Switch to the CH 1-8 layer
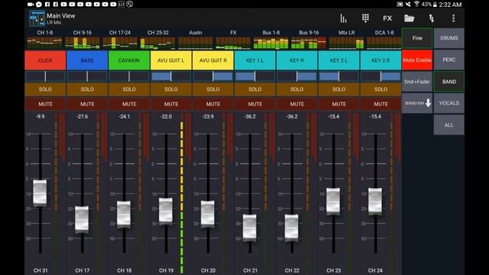The image size is (489, 275). click(44, 39)
